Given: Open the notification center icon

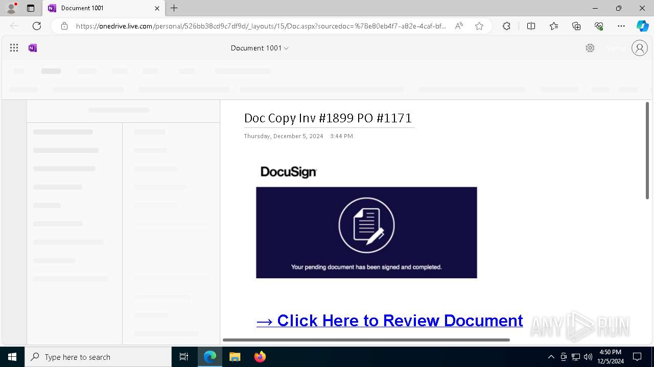Looking at the screenshot, I should (637, 357).
